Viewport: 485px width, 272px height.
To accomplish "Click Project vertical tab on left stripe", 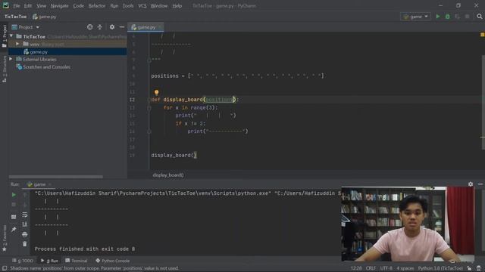I will pos(5,36).
